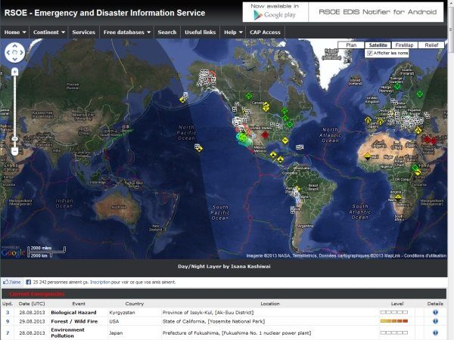Click the green marker over Sweden
The height and width of the screenshot is (340, 454).
point(397,86)
